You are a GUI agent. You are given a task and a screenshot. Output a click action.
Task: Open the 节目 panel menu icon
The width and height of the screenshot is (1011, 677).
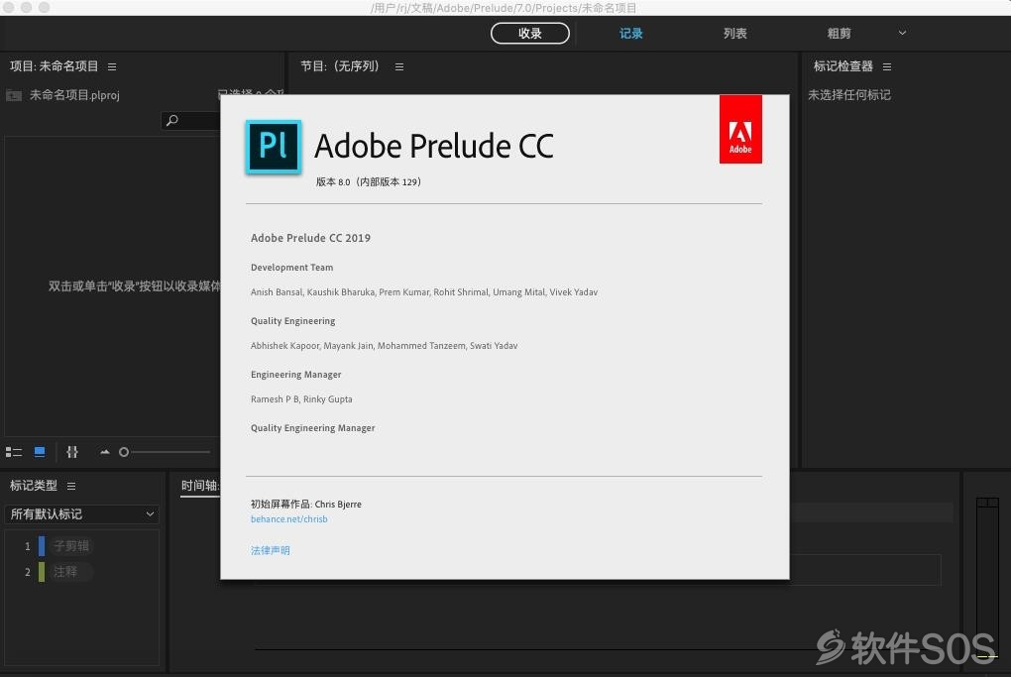click(399, 66)
